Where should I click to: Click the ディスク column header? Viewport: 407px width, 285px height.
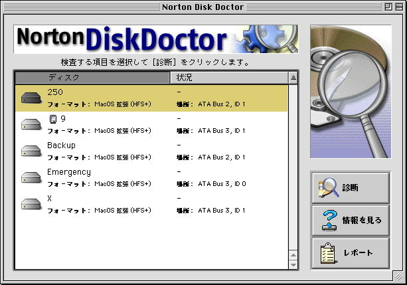(92, 78)
